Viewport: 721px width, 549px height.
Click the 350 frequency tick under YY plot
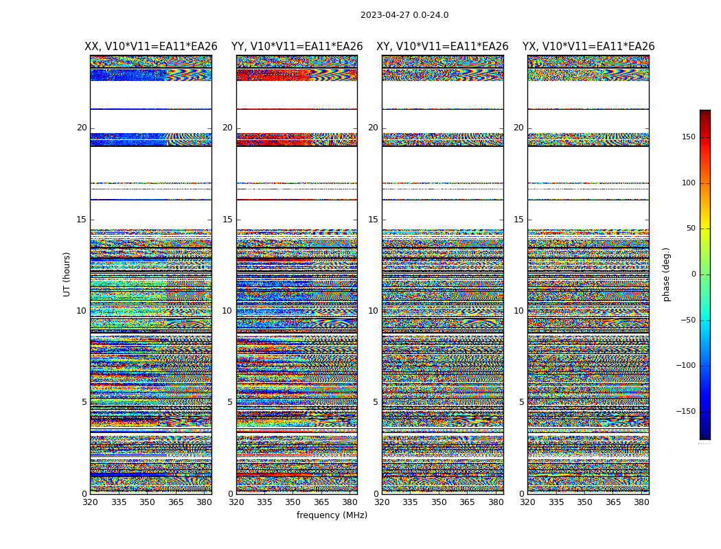pyautogui.click(x=293, y=502)
